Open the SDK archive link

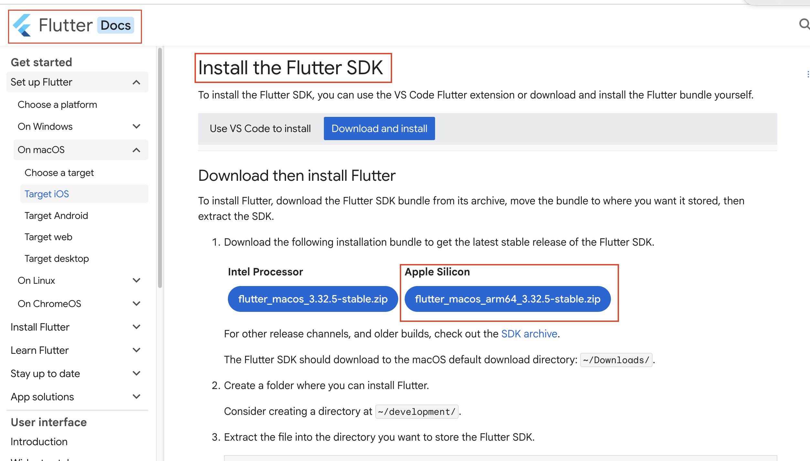coord(529,334)
